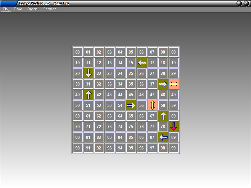
Task: Click the yellow horizontal double-arrow tile
Action: click(174, 84)
